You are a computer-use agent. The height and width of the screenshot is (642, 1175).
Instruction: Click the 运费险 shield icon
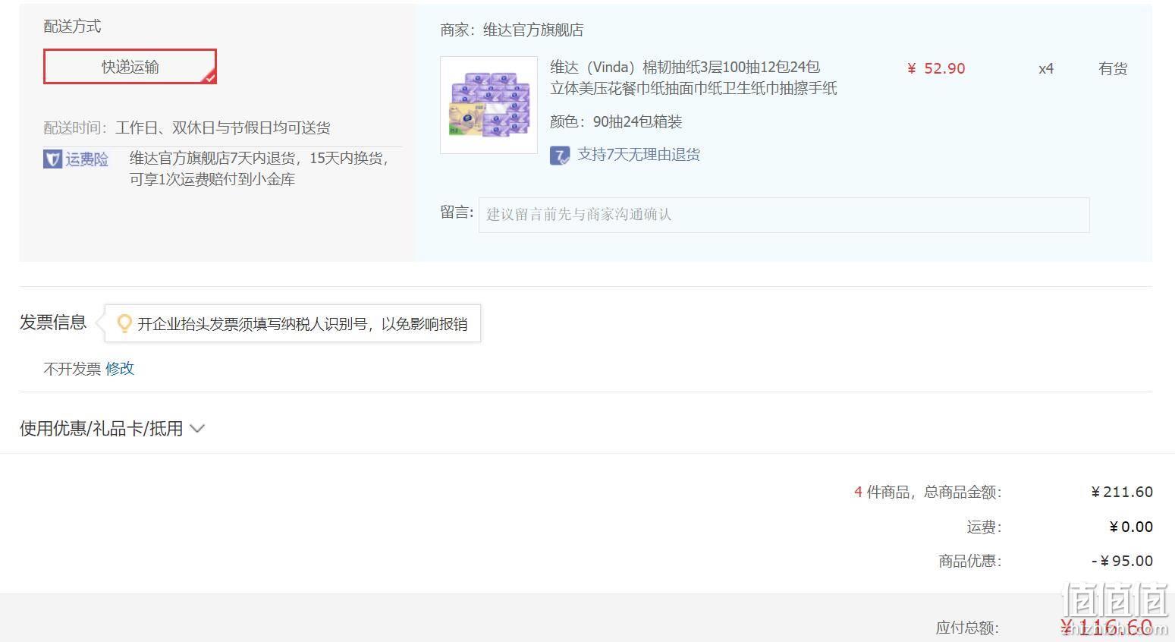52,159
